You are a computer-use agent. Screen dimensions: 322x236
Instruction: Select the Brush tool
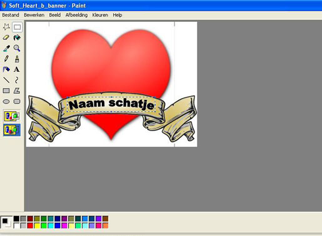17,59
